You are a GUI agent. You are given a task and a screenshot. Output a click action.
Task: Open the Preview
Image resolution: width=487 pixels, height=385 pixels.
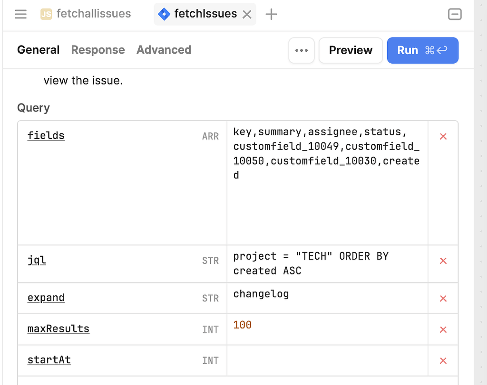351,50
